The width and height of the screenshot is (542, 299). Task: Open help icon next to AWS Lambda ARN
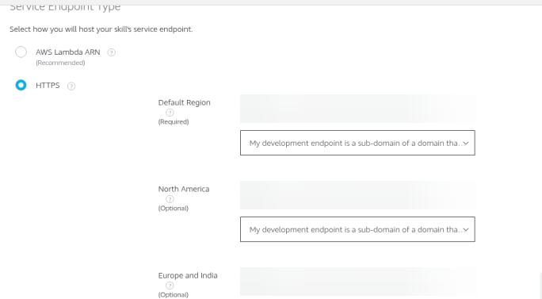[111, 52]
